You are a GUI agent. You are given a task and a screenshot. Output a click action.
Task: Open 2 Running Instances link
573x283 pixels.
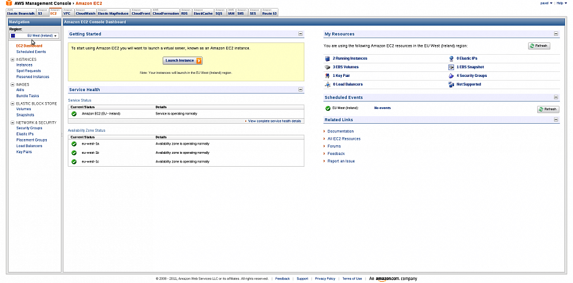[350, 58]
